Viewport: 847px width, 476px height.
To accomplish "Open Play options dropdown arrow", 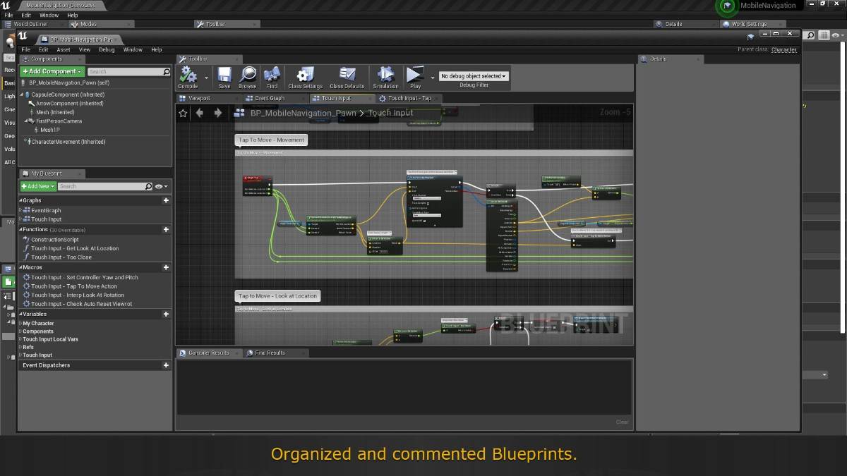I will 433,78.
